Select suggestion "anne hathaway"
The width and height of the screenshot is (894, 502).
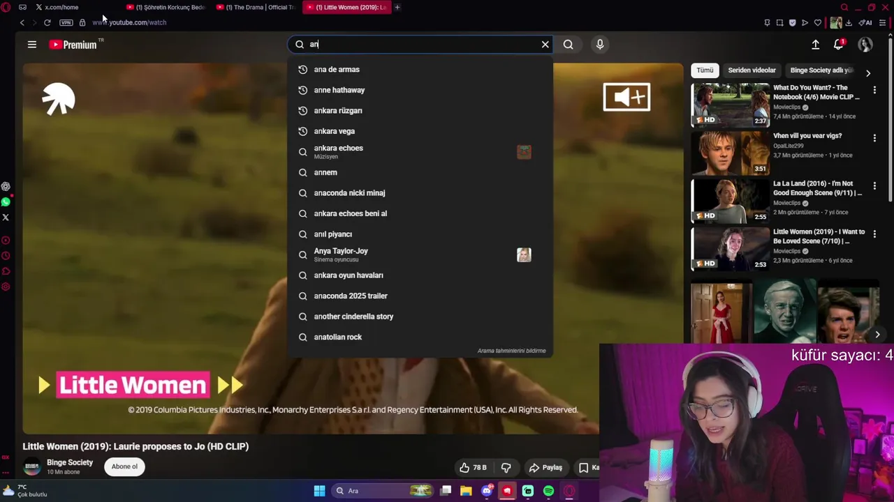tap(420, 90)
